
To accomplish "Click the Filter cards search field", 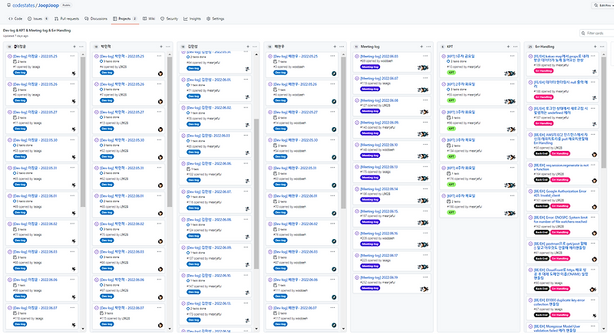I will click(597, 33).
